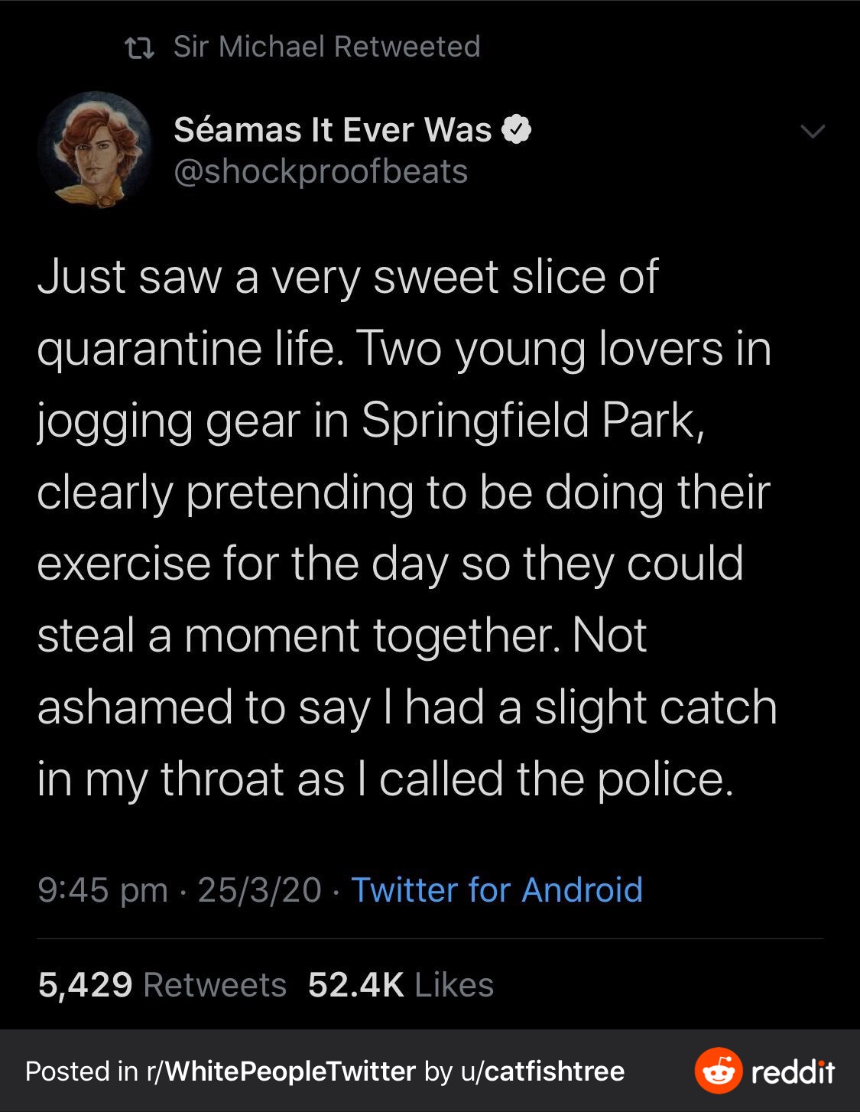Open the Twitter for Android link
Image resolution: width=860 pixels, height=1112 pixels.
click(x=496, y=890)
